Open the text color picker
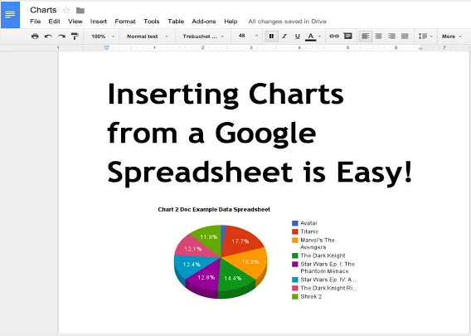Image resolution: width=471 pixels, height=336 pixels. (x=313, y=37)
